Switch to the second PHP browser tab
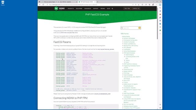196x110 pixels. click(x=69, y=2)
